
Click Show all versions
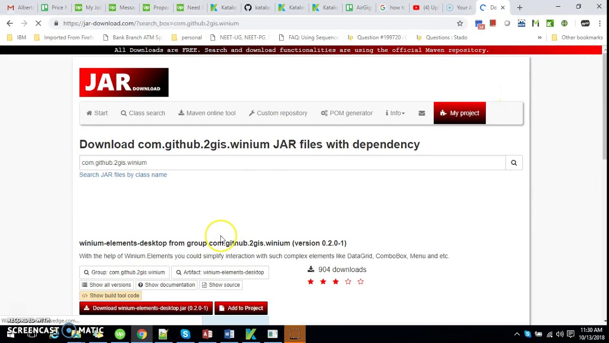[x=107, y=285]
